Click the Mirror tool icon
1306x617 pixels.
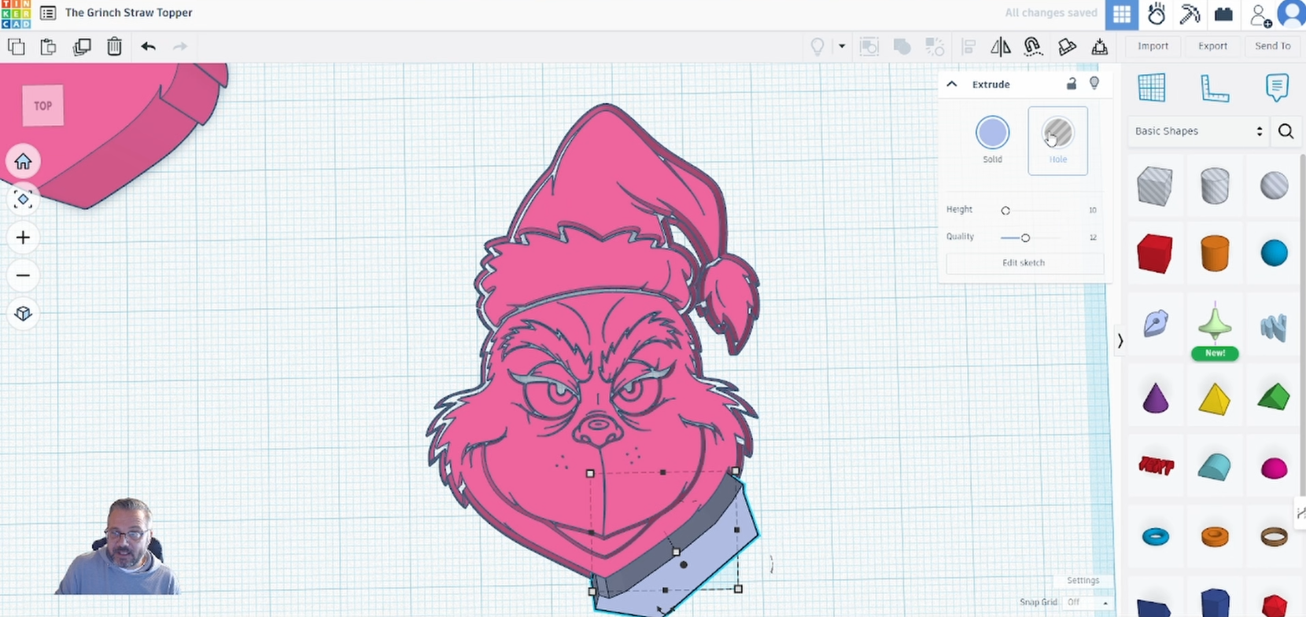[x=1000, y=47]
